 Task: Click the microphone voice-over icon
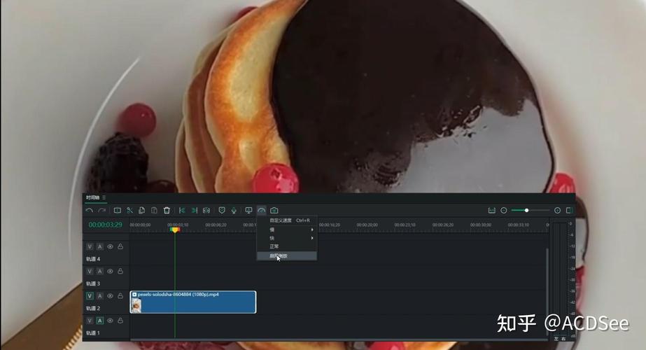pyautogui.click(x=234, y=210)
